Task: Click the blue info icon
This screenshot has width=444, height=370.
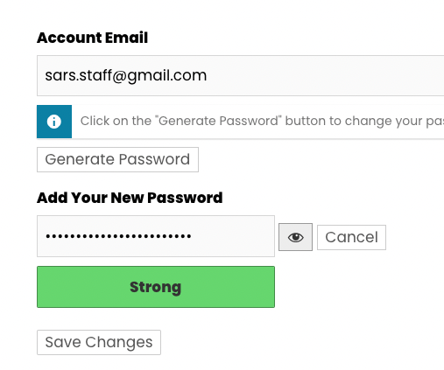Action: tap(54, 122)
